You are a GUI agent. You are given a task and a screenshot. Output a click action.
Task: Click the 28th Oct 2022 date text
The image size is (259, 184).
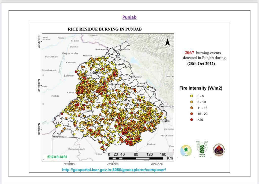tap(201, 64)
